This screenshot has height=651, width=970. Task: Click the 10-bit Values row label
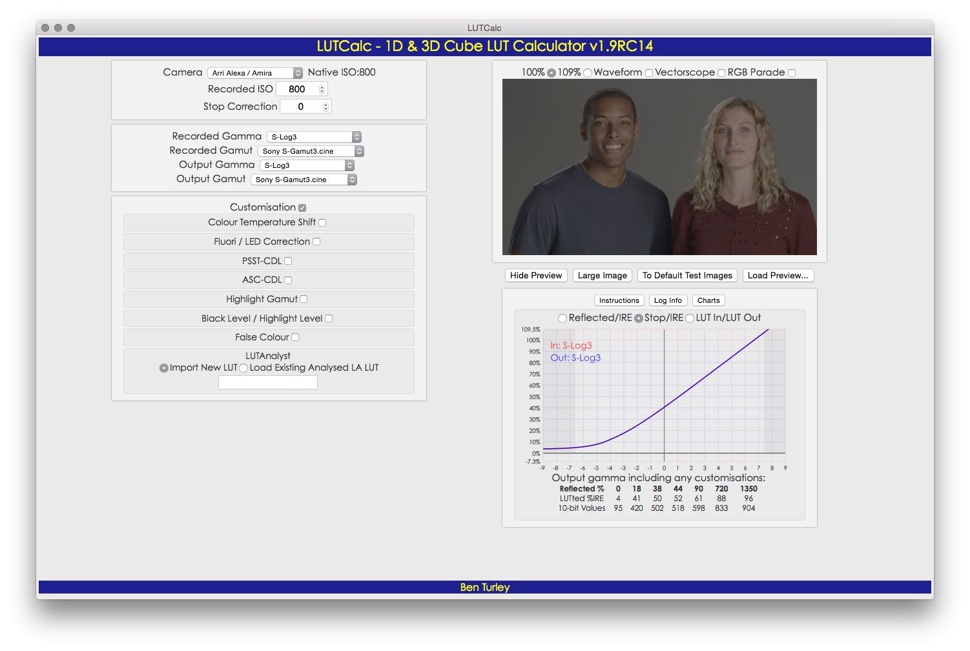[582, 508]
